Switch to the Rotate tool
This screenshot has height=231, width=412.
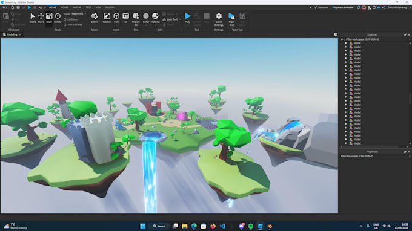coord(58,18)
